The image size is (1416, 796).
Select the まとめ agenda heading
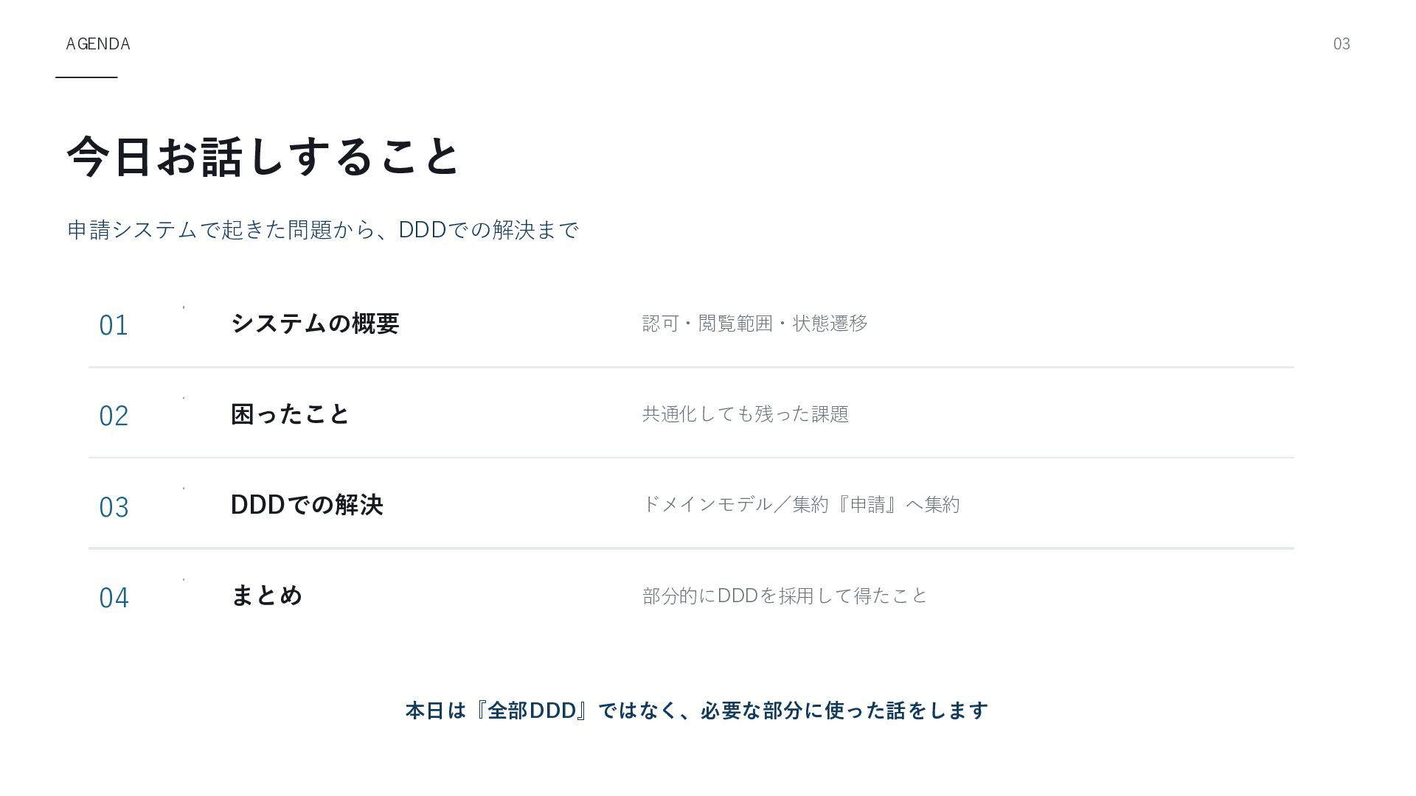[267, 596]
